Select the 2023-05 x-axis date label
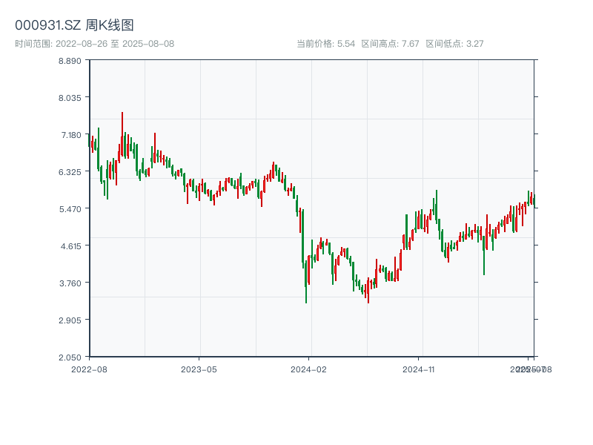Viewport: 593px width, 445px height. pyautogui.click(x=199, y=369)
